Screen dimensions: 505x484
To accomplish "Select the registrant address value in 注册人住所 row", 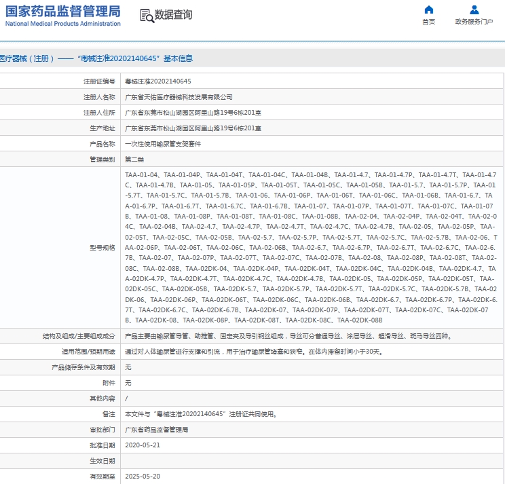I will 193,113.
